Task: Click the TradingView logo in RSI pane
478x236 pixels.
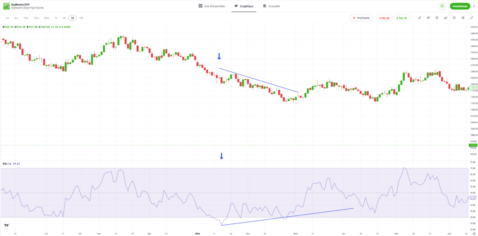Action: (x=6, y=225)
